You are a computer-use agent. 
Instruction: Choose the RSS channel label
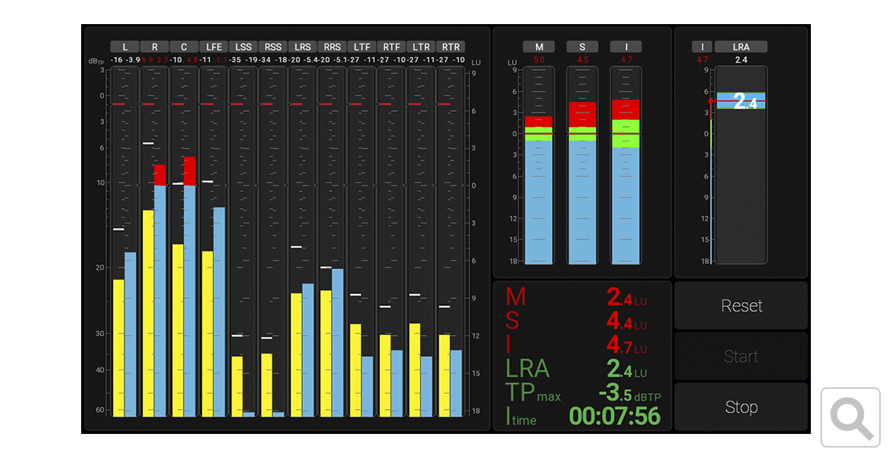click(273, 47)
